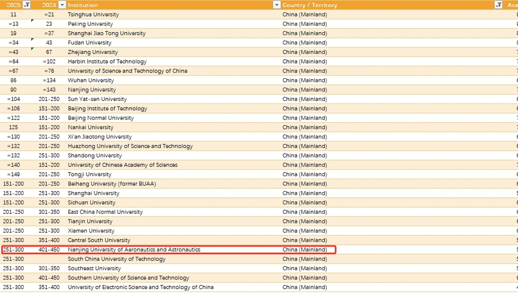Expand the Institution column filter dropdown
The image size is (518, 293).
[276, 5]
